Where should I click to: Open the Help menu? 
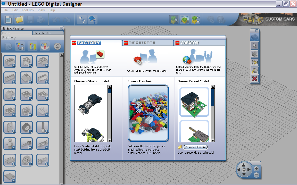tap(52, 10)
